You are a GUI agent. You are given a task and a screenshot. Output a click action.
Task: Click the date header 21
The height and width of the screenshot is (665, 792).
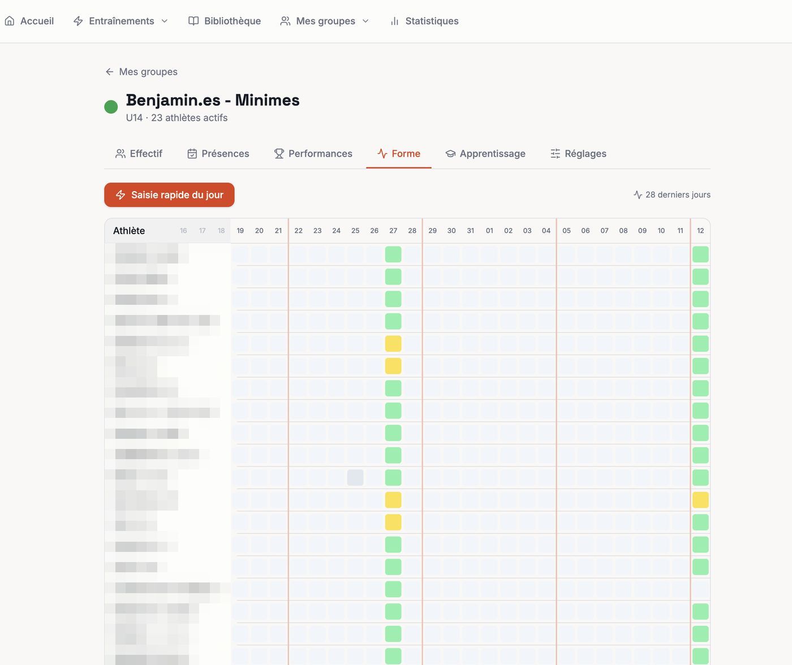click(278, 231)
